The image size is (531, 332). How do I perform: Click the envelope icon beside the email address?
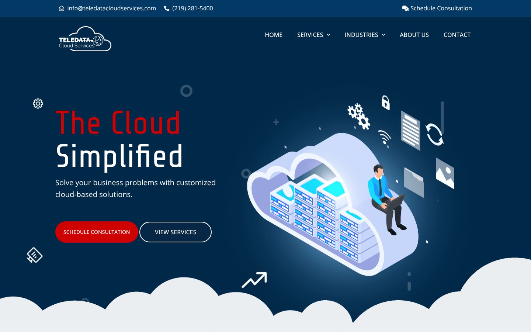coord(62,8)
